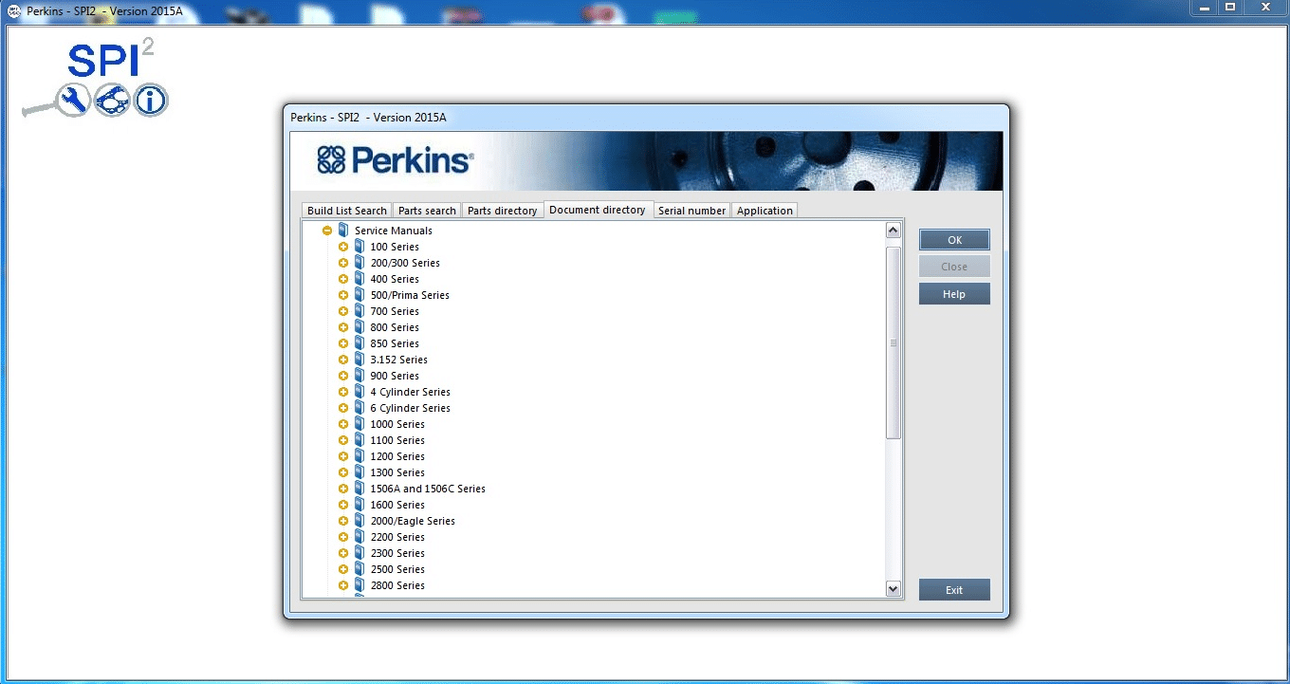Select the 700 Series label

[x=395, y=311]
